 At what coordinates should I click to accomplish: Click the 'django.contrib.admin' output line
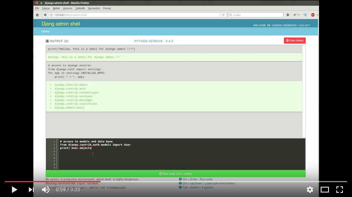[x=71, y=85]
